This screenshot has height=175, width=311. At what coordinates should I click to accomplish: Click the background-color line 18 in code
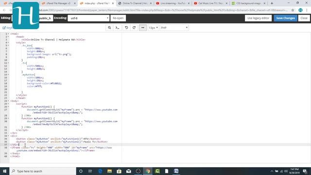tap(44, 83)
